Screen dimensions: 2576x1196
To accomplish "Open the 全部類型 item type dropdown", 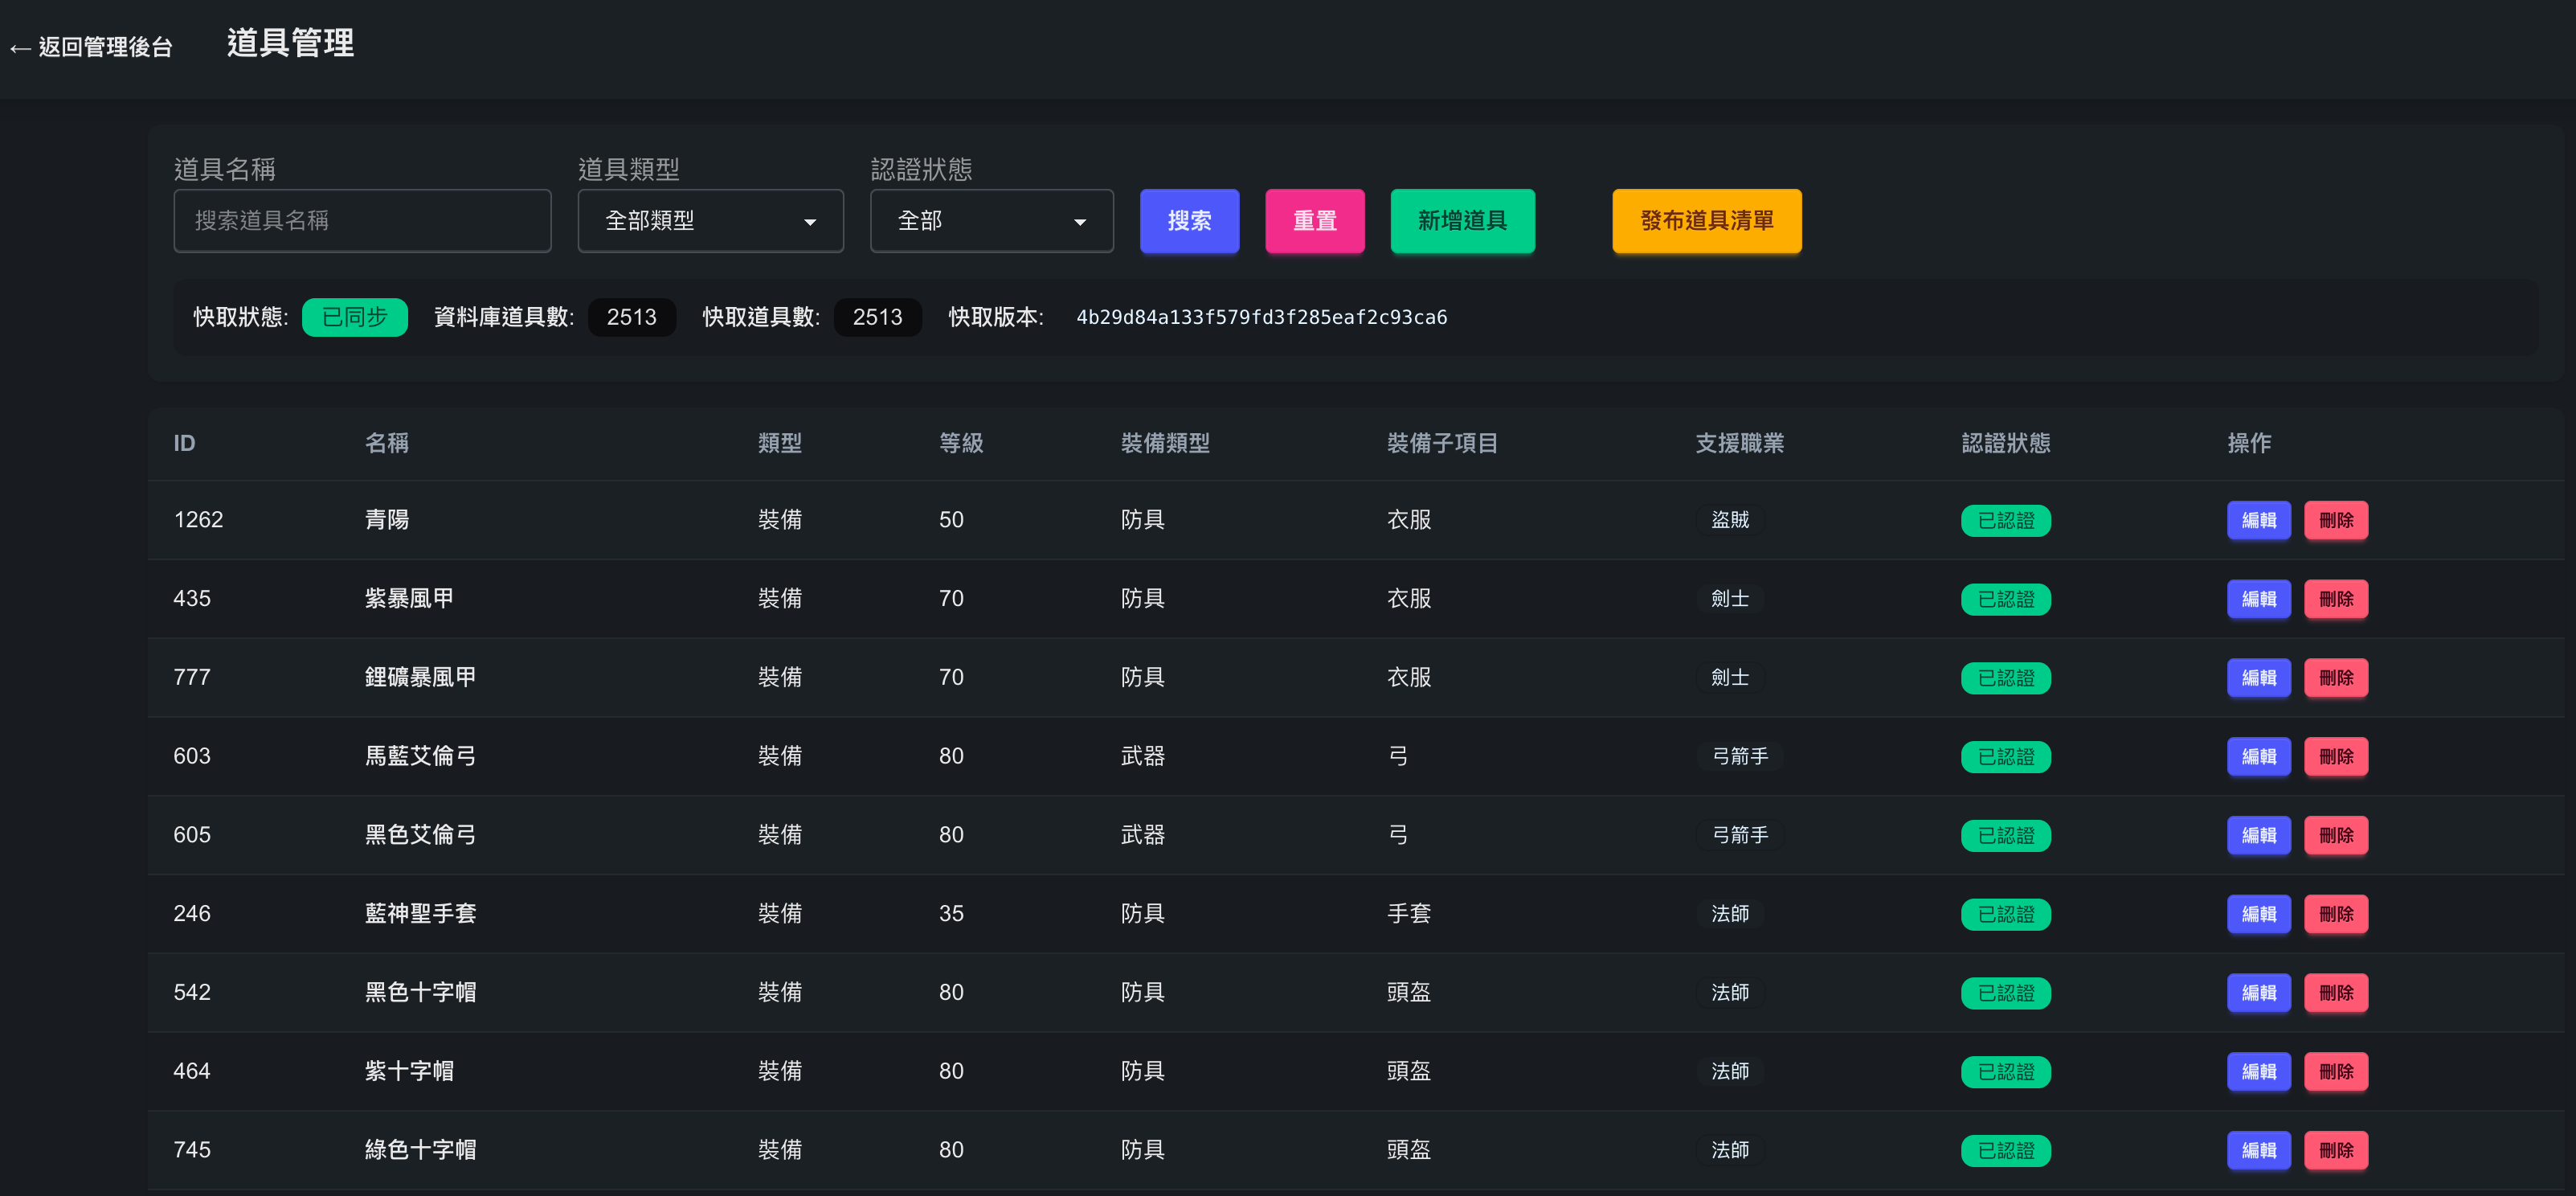I will [710, 220].
